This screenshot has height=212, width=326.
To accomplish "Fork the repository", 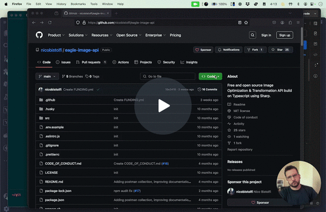I will (x=255, y=49).
